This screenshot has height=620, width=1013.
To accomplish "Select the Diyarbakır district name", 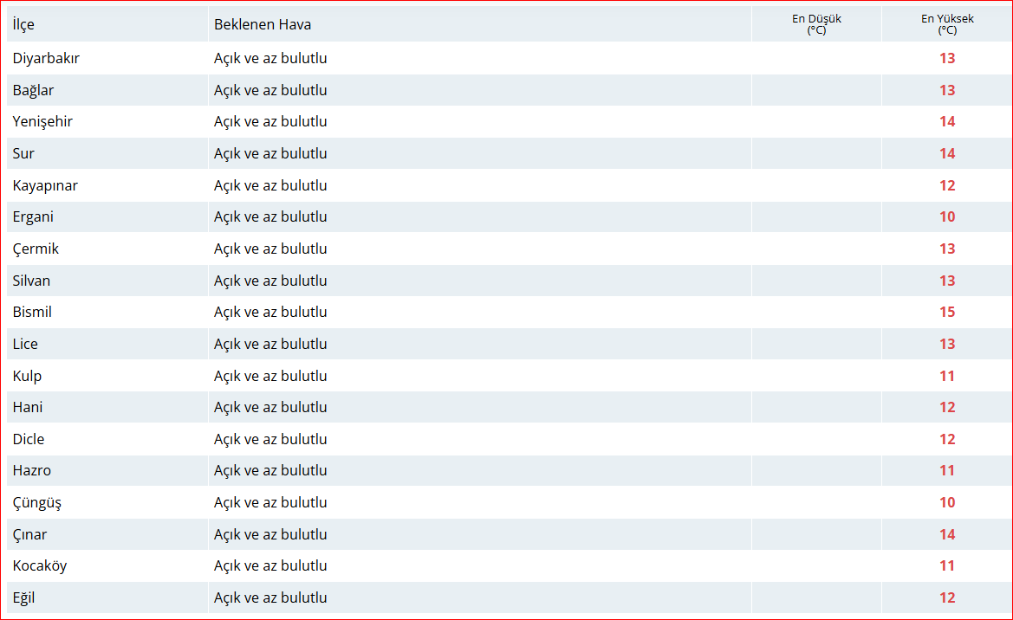I will [x=46, y=59].
